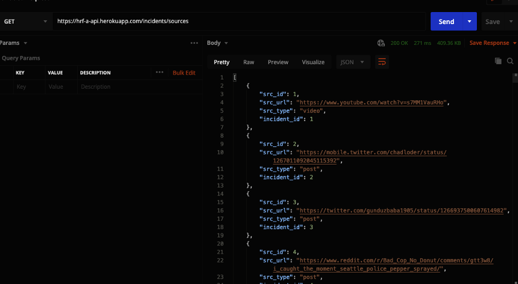Switch to Preview tab
The image size is (518, 284).
tap(278, 62)
